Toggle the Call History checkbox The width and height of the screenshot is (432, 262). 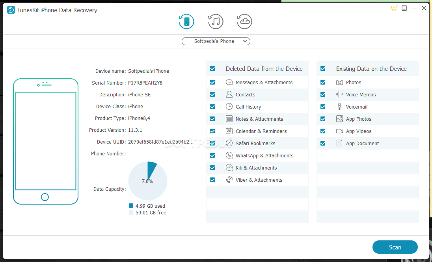tap(212, 107)
